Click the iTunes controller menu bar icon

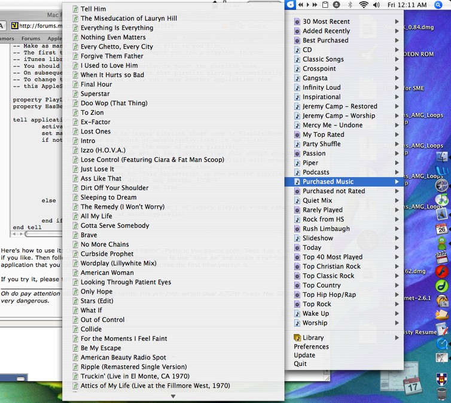[x=291, y=5]
